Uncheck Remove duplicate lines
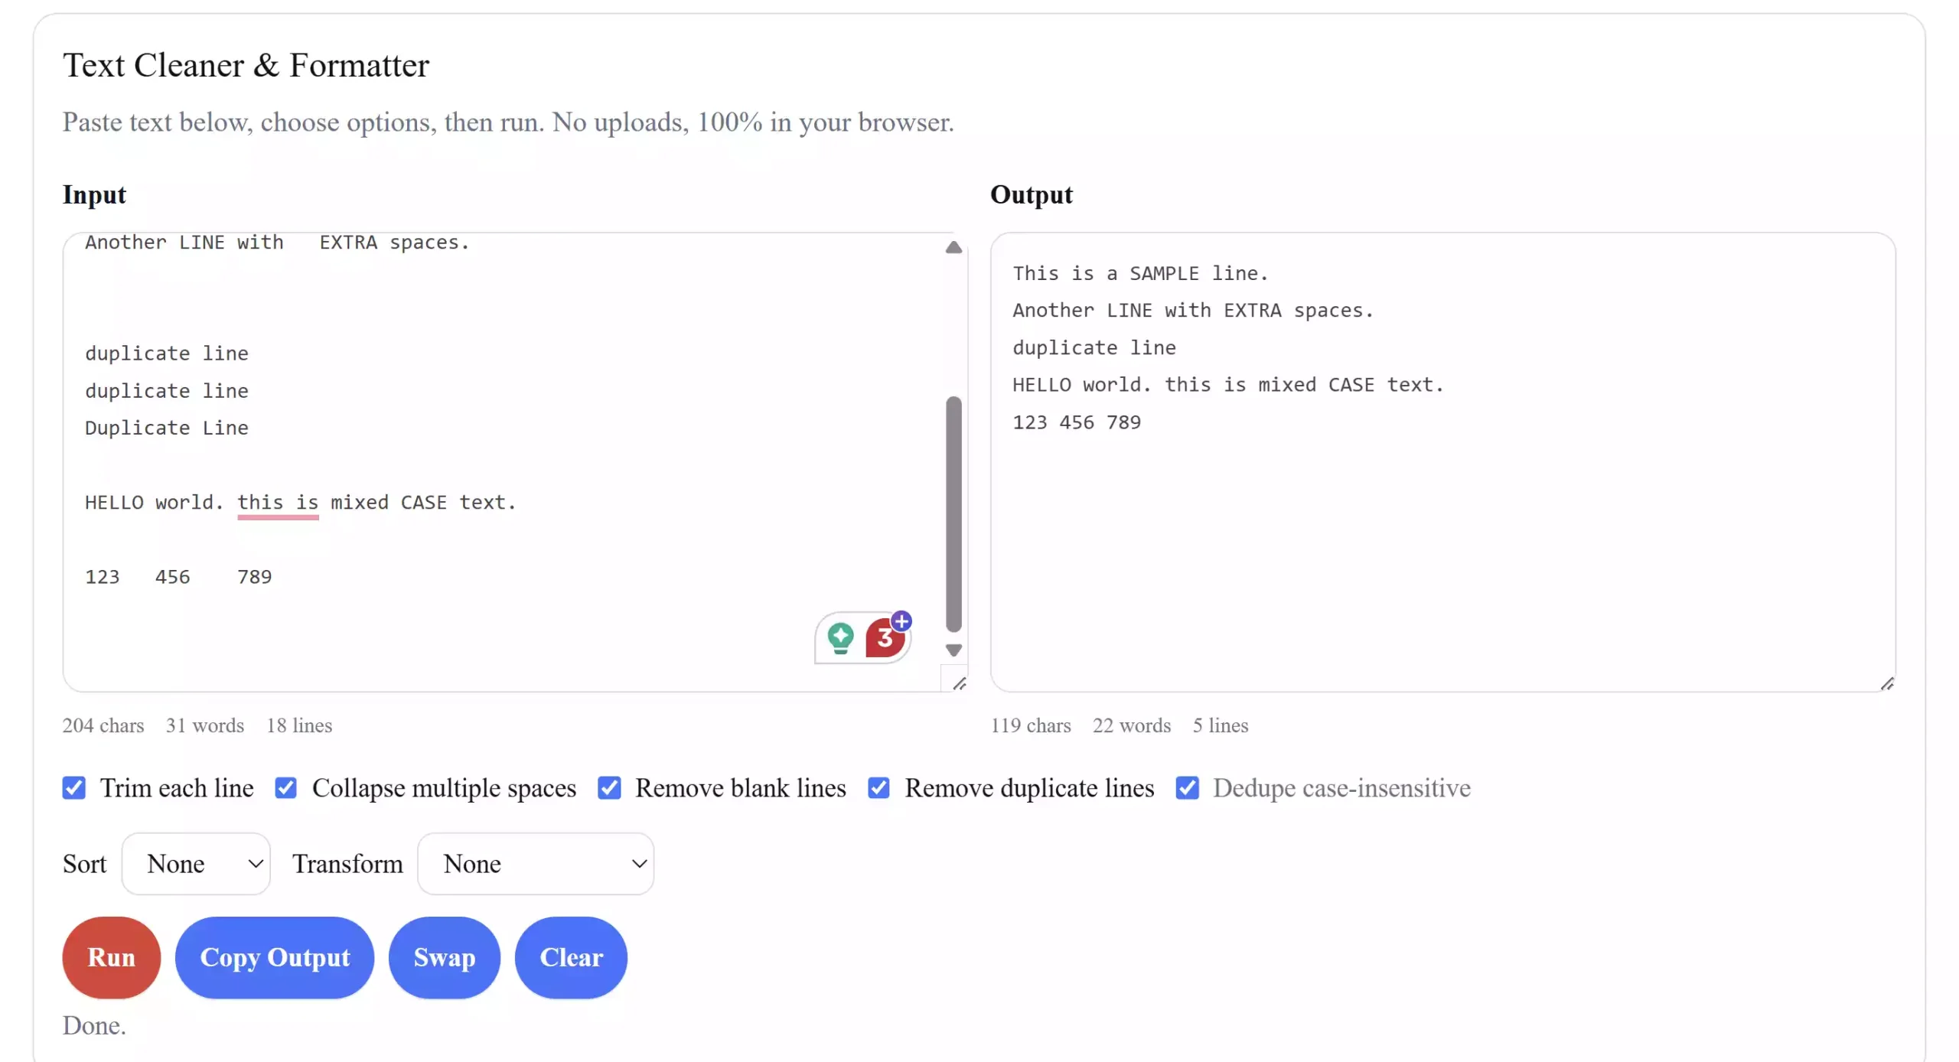The width and height of the screenshot is (1959, 1062). coord(878,787)
